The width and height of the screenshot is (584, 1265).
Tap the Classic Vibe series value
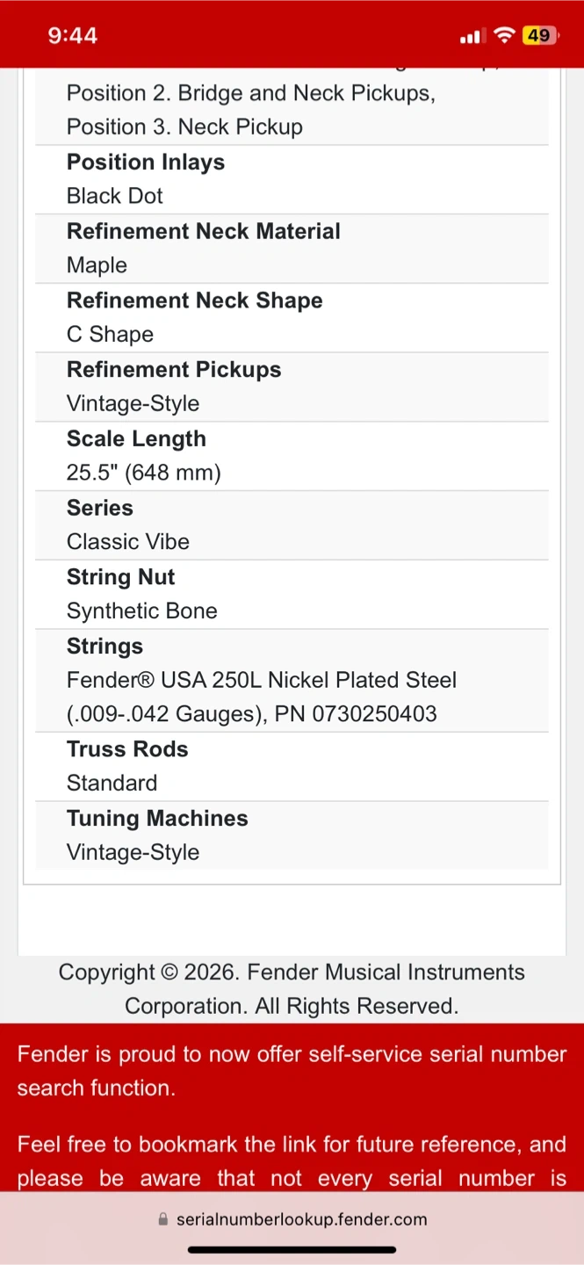coord(128,542)
